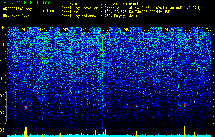The height and width of the screenshot is (137, 215).
Task: Click the 0.9 kHz axis label
Action: tap(3, 79)
